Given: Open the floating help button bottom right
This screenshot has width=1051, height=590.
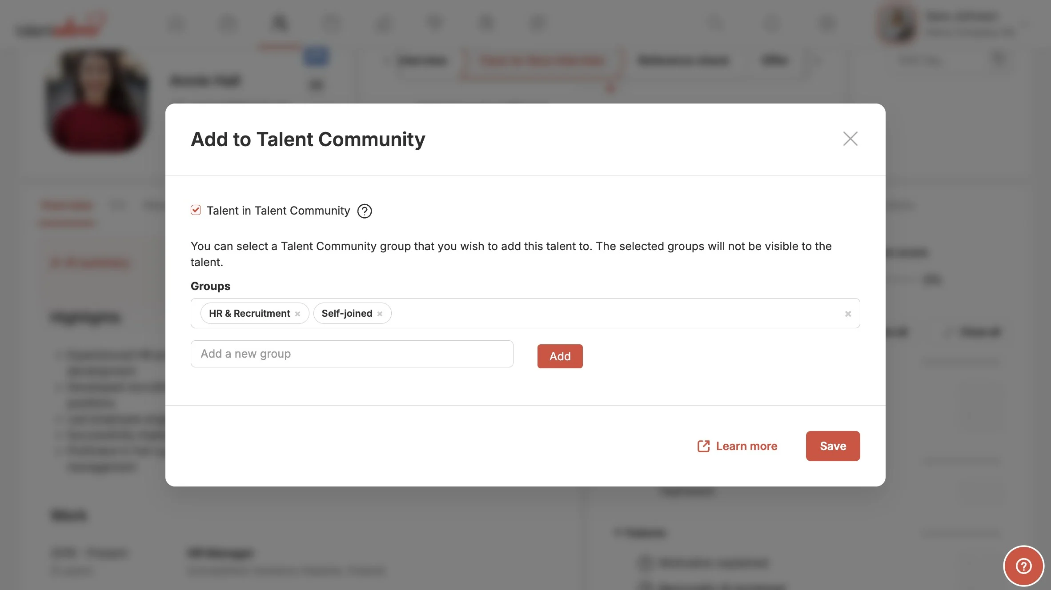Looking at the screenshot, I should click(x=1023, y=566).
